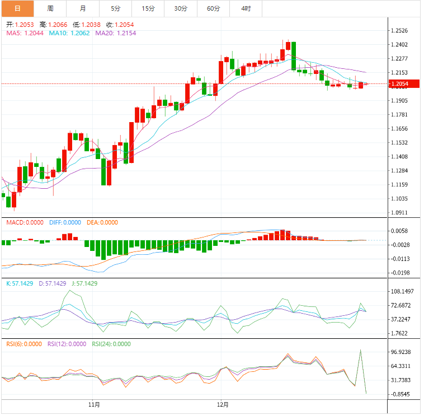Select the RSI(12) legend label
Image resolution: width=424 pixels, height=415 pixels.
point(67,344)
